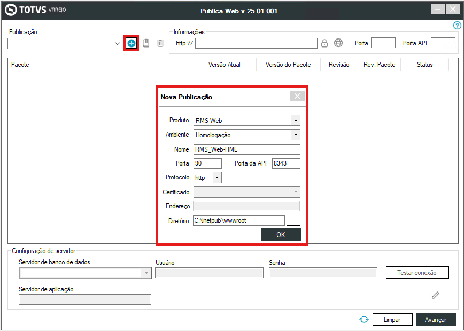Viewport: 464px width, 331px height.
Task: Click the Servidor de aplicação field
Action: coord(85,300)
